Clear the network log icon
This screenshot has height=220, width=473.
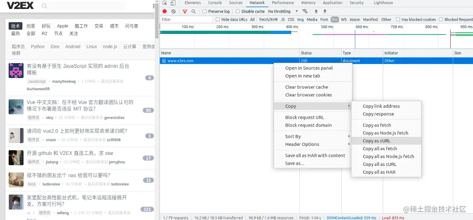(x=173, y=11)
